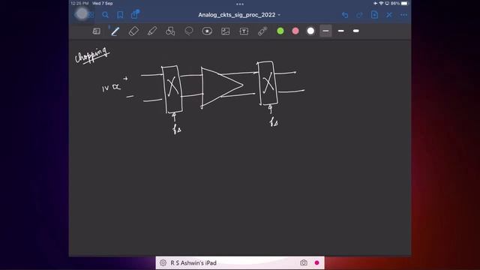Choose the green pen color
This screenshot has width=480, height=270.
pyautogui.click(x=280, y=31)
